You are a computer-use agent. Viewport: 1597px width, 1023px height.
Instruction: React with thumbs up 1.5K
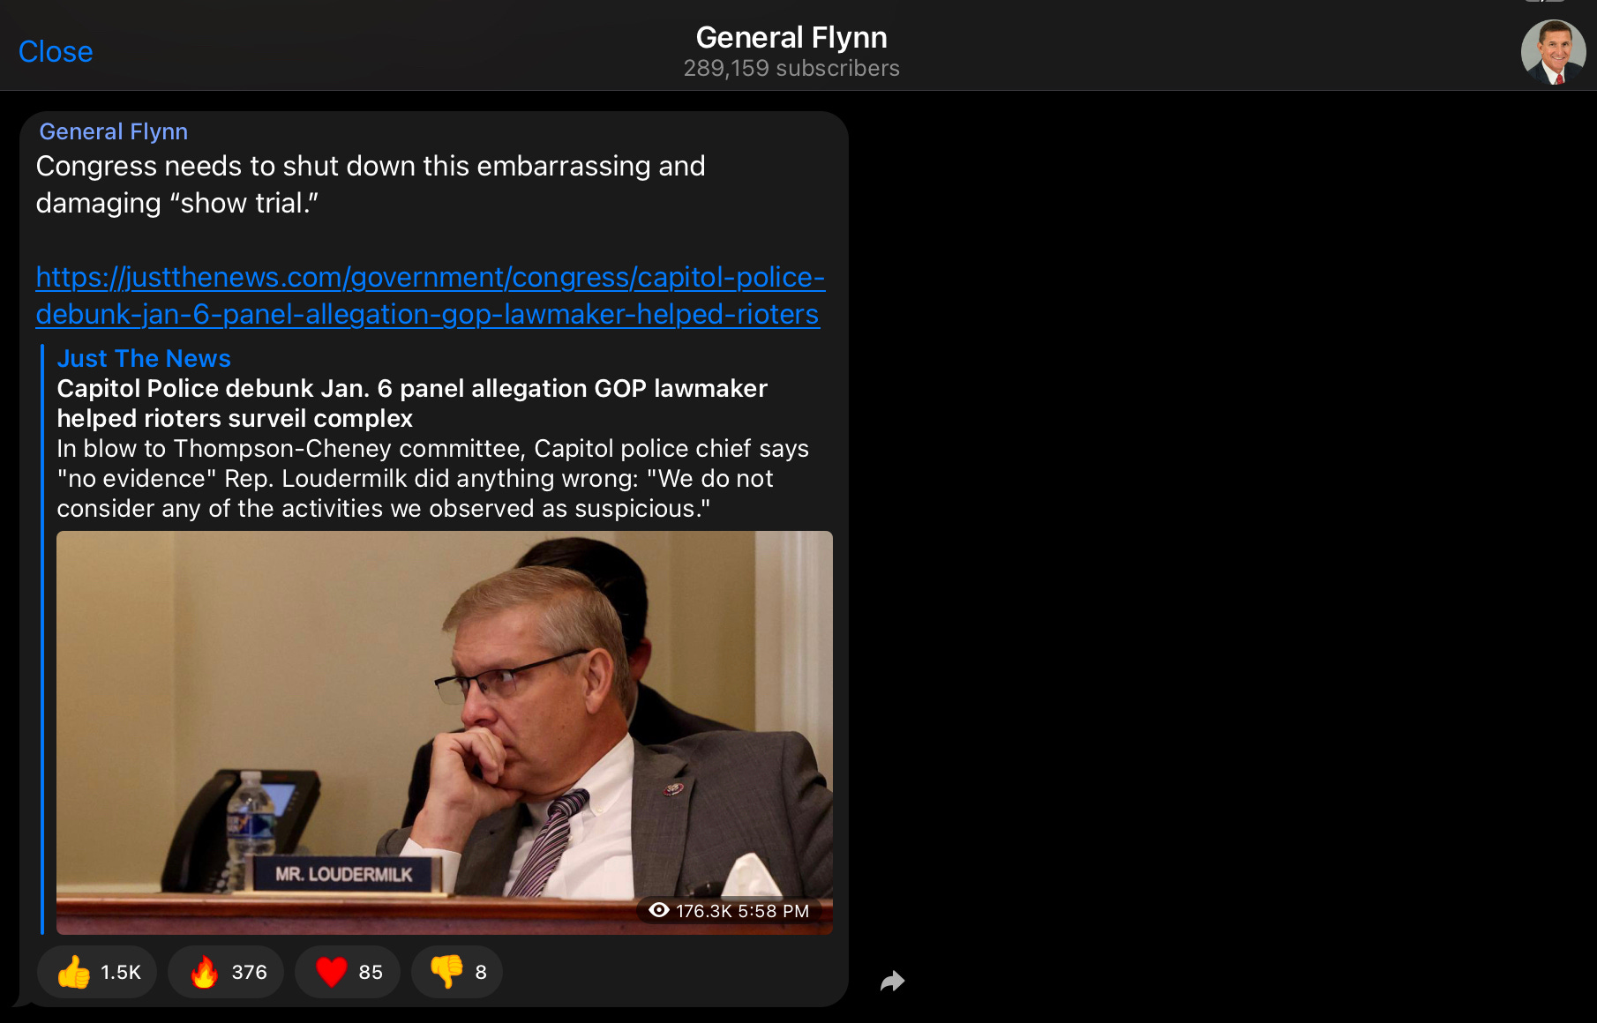pos(97,972)
